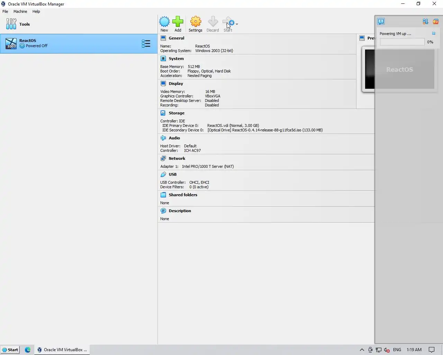Open the Settings gear in toolbar
The width and height of the screenshot is (443, 355).
click(x=196, y=22)
